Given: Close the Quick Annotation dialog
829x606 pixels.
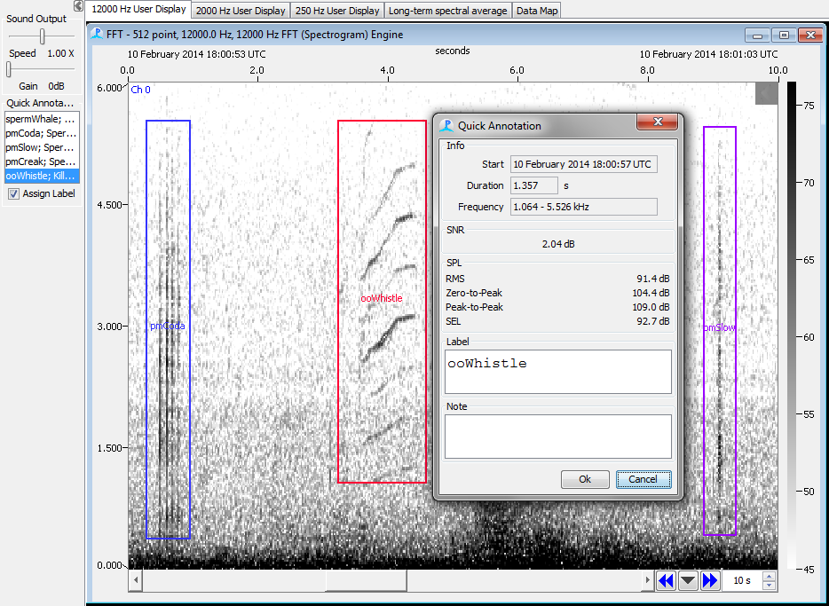Looking at the screenshot, I should click(657, 122).
